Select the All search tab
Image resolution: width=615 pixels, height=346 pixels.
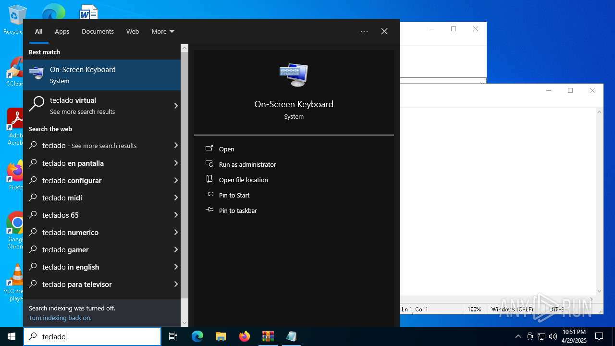pyautogui.click(x=38, y=31)
